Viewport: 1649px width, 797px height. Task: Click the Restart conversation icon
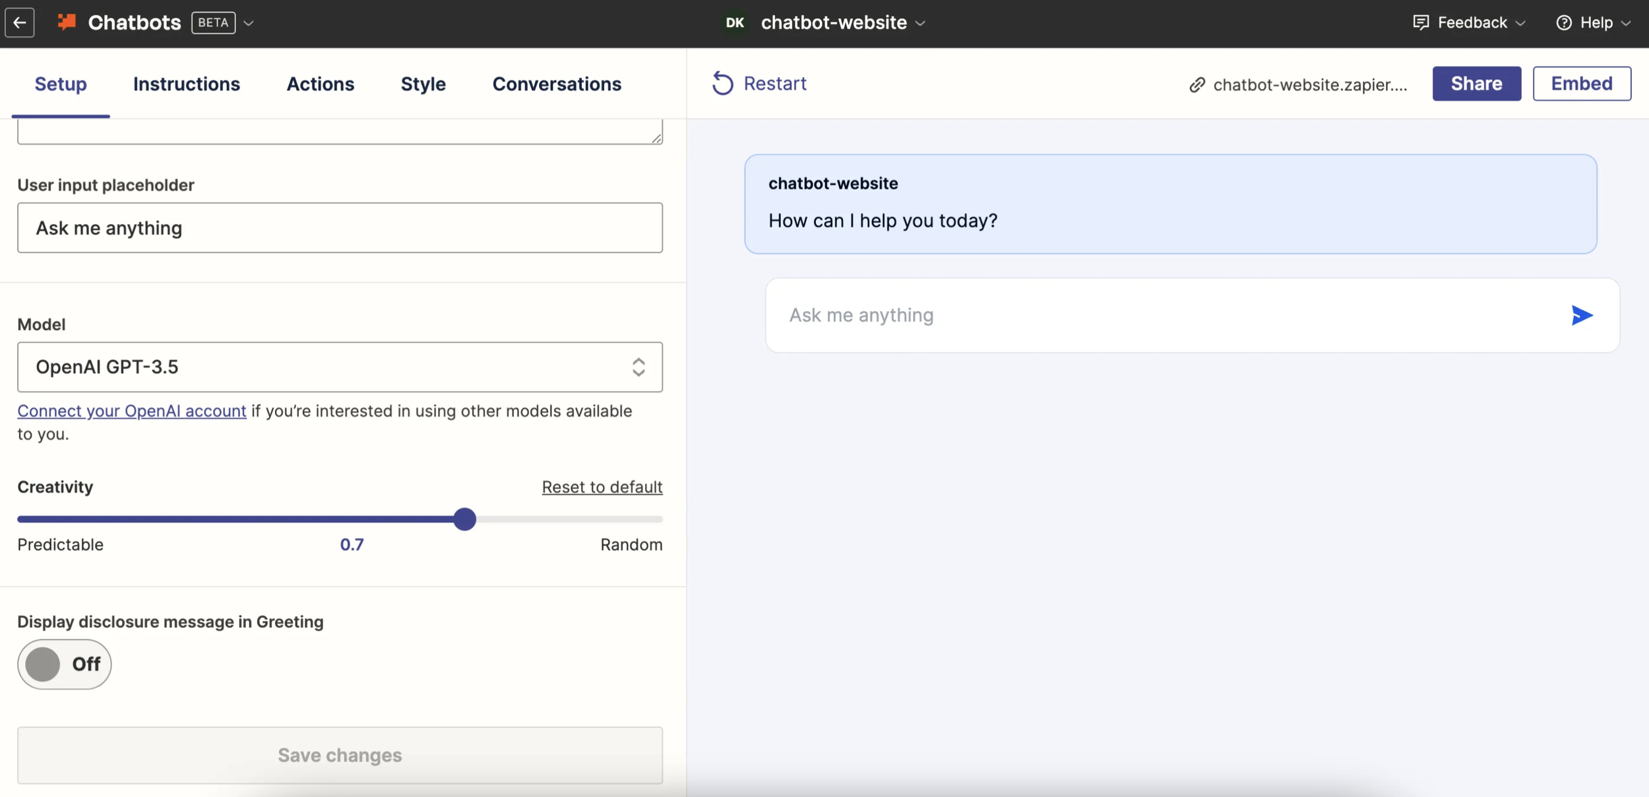pyautogui.click(x=722, y=84)
